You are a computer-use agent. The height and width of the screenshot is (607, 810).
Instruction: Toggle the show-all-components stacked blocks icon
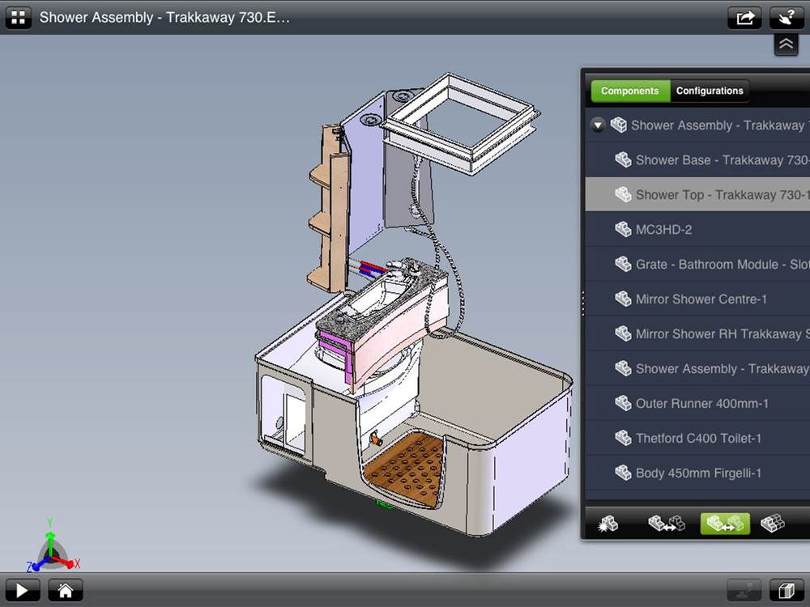pyautogui.click(x=773, y=524)
